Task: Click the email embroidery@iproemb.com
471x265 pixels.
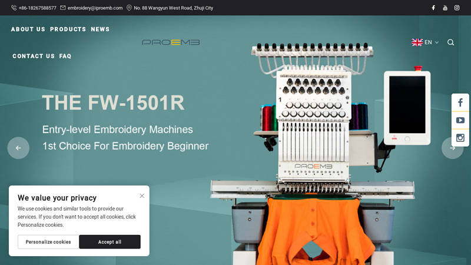Action: [95, 8]
